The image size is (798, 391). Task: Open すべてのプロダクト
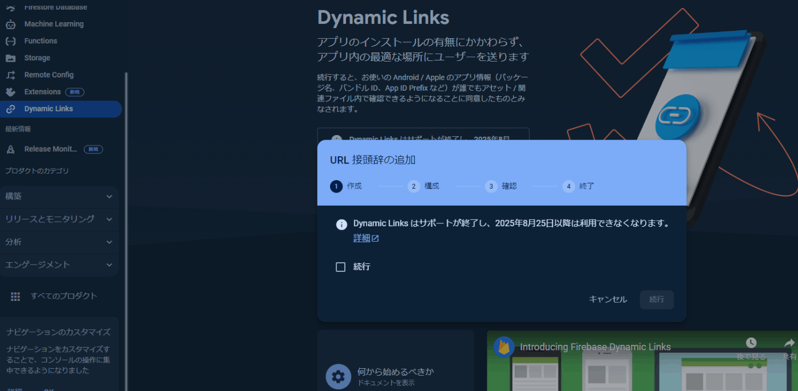click(64, 296)
